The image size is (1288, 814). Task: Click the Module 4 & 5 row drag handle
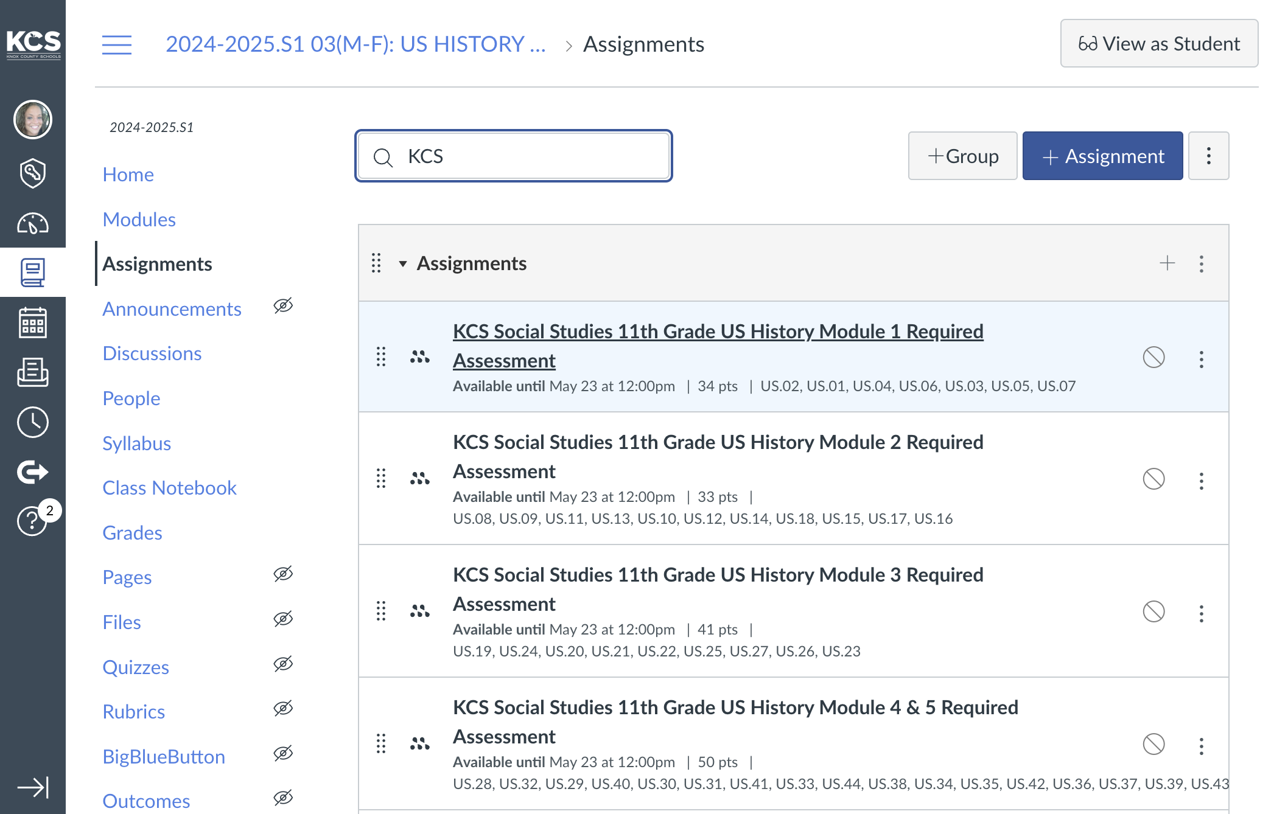381,743
